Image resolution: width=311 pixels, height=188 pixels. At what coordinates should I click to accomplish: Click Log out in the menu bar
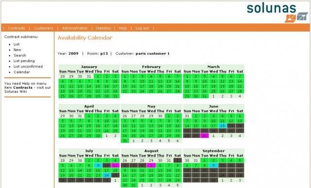pyautogui.click(x=142, y=28)
